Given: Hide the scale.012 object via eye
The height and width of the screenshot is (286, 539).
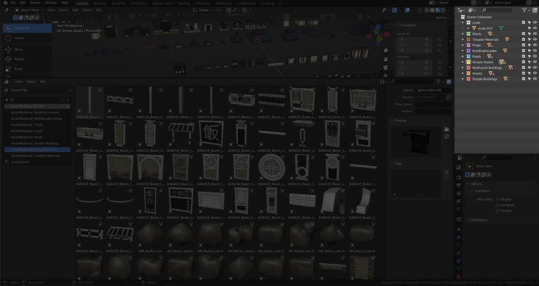Looking at the screenshot, I should (x=535, y=28).
